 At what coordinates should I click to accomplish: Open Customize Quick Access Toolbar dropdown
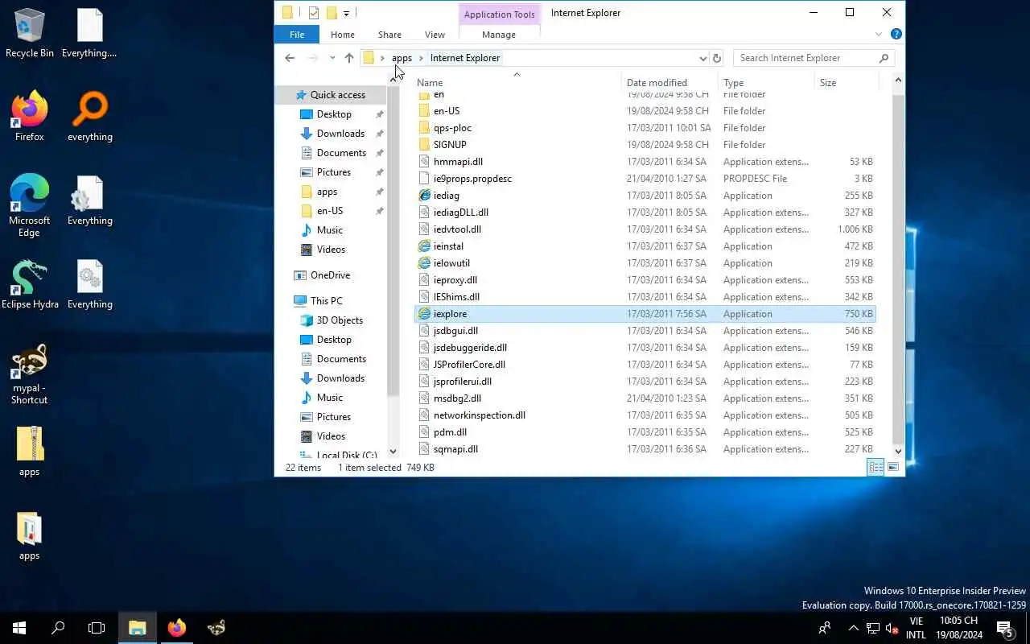(346, 13)
